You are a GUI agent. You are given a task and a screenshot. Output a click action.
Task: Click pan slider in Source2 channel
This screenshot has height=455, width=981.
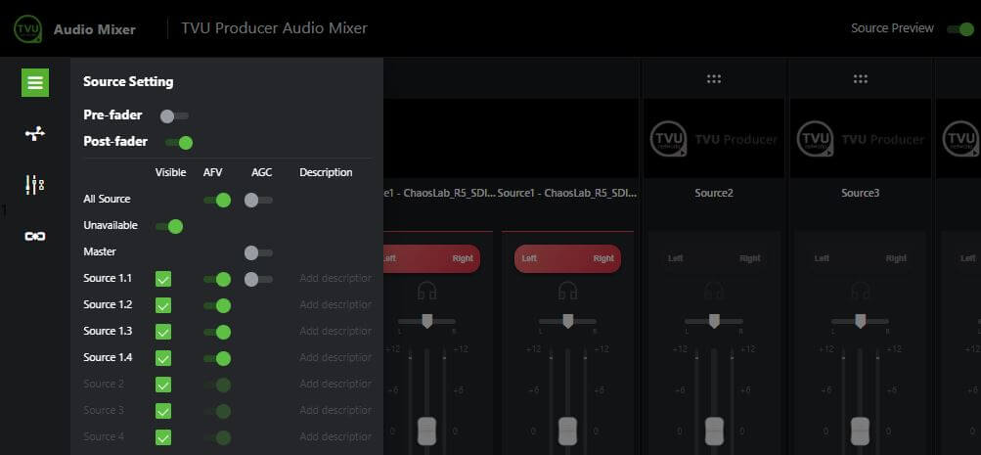click(x=714, y=321)
